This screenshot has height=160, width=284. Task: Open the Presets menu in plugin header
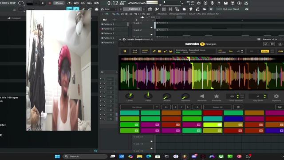(267, 39)
